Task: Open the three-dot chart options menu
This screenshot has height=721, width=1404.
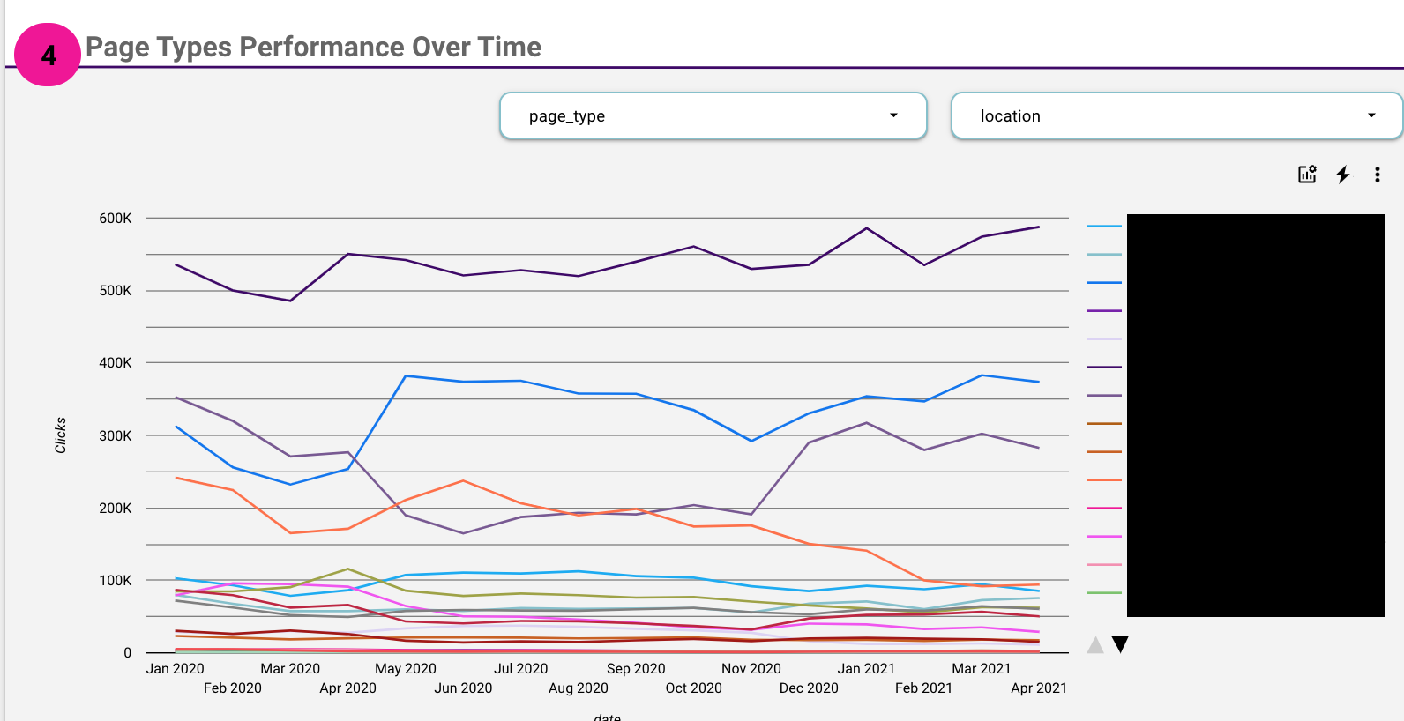Action: click(x=1377, y=175)
